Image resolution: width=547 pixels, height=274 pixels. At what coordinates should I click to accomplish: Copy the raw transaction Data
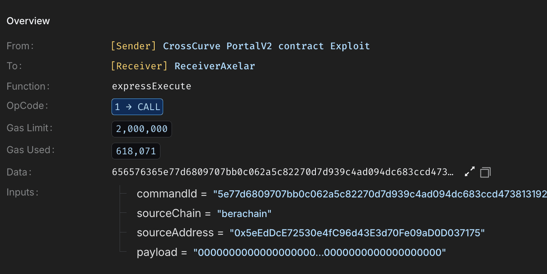click(485, 172)
